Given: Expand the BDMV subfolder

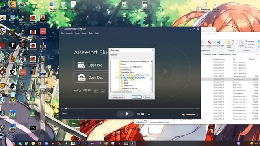Looking at the screenshot, I should coord(119,83).
